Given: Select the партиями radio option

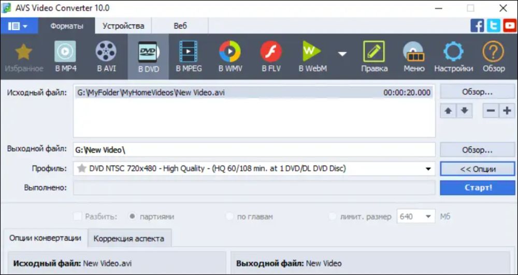Looking at the screenshot, I should (x=132, y=217).
